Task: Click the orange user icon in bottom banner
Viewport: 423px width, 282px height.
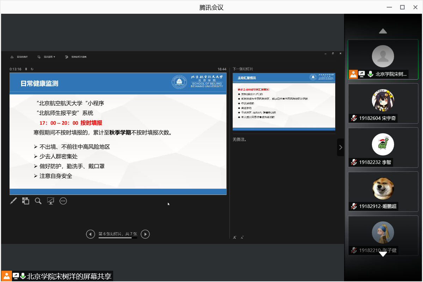Action: pos(6,276)
